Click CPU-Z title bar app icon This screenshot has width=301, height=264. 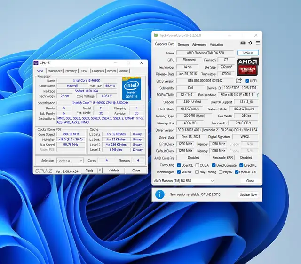36,63
